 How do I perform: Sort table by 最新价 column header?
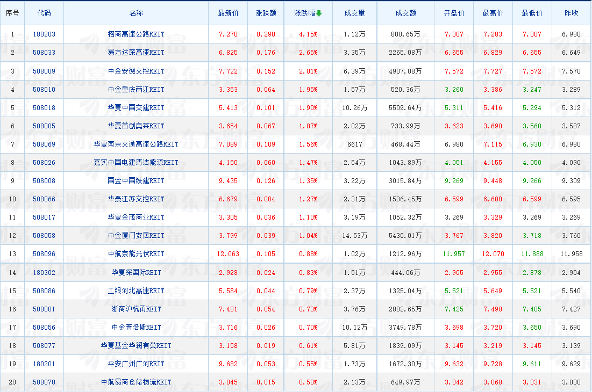pyautogui.click(x=228, y=13)
